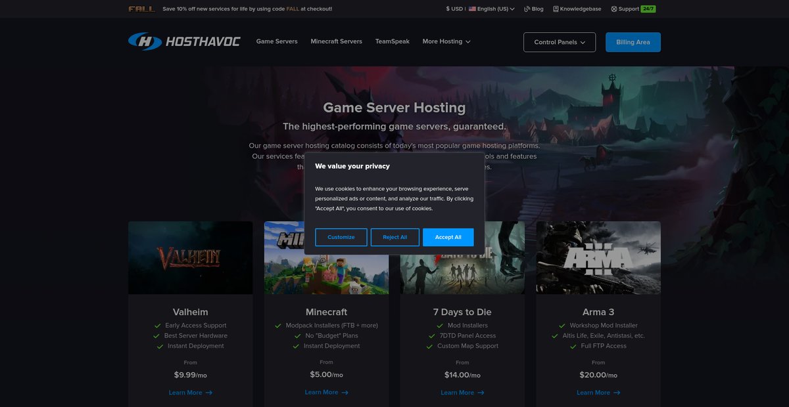
Task: Click the Arma 3 game thumbnail
Action: 598,257
